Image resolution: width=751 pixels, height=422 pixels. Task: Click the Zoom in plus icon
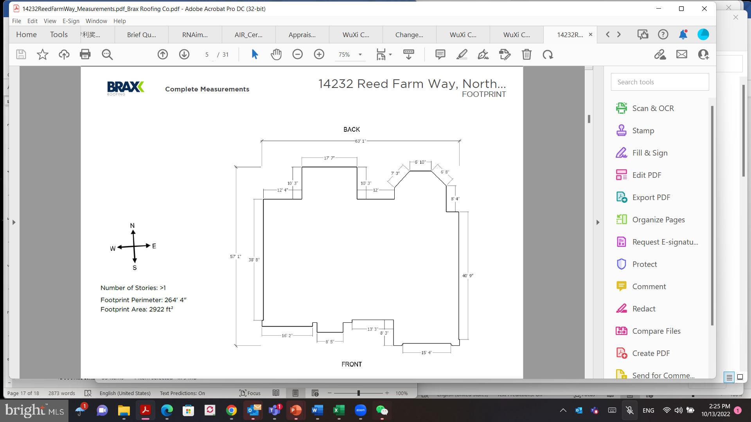[319, 54]
